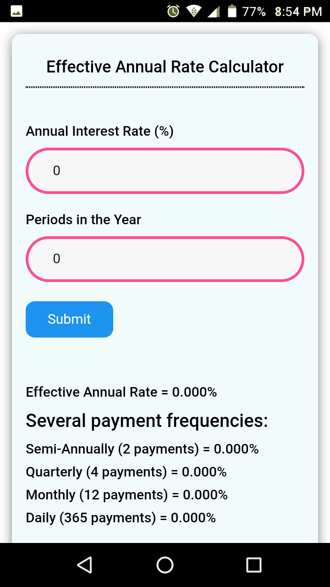Open recent apps with the square button
The image size is (330, 587).
pyautogui.click(x=253, y=565)
